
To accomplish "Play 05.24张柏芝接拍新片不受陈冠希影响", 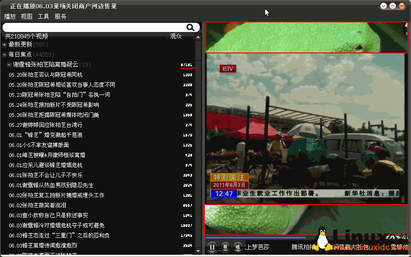I will click(x=54, y=105).
